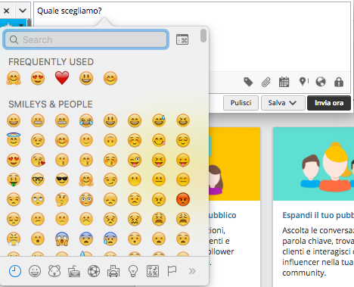Select the sunglasses face emoji
354x287 pixels.
62,179
